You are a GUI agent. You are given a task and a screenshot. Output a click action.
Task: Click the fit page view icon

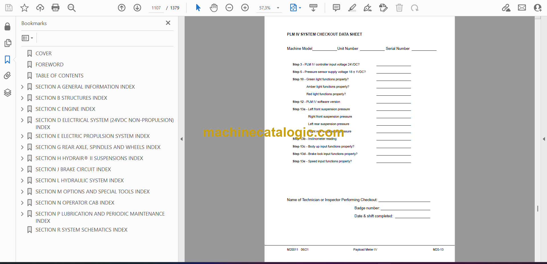293,8
